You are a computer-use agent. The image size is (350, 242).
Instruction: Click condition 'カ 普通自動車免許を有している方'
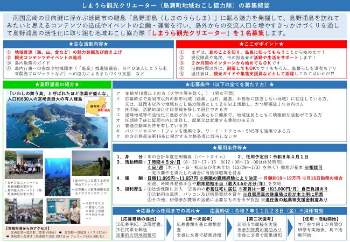point(152,125)
